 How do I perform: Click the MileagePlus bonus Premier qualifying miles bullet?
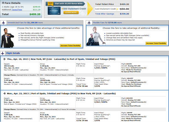[38, 40]
